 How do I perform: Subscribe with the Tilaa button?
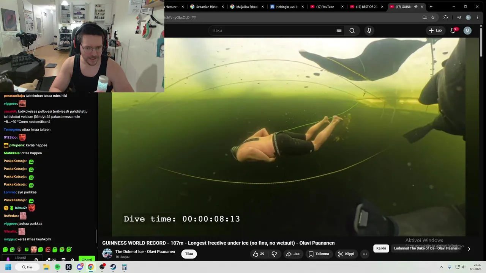pos(189,254)
